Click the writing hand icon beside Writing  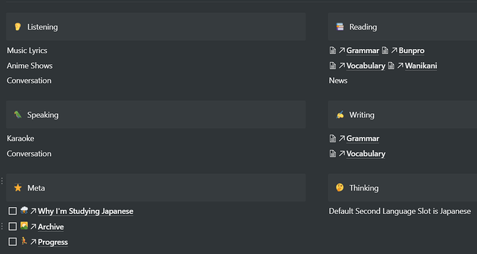tap(340, 115)
